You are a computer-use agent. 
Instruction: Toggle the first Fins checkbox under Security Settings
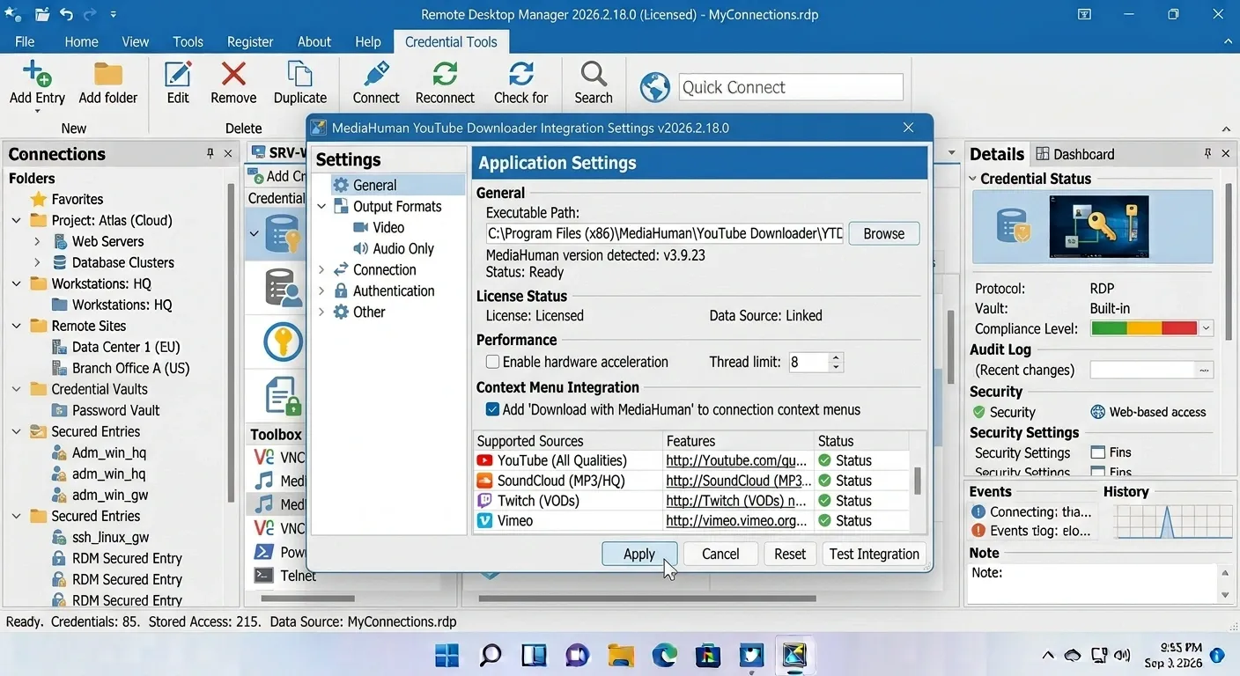(x=1097, y=452)
